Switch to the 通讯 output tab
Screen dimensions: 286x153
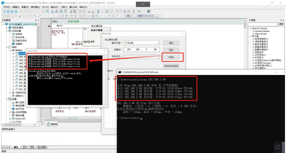[25, 147]
